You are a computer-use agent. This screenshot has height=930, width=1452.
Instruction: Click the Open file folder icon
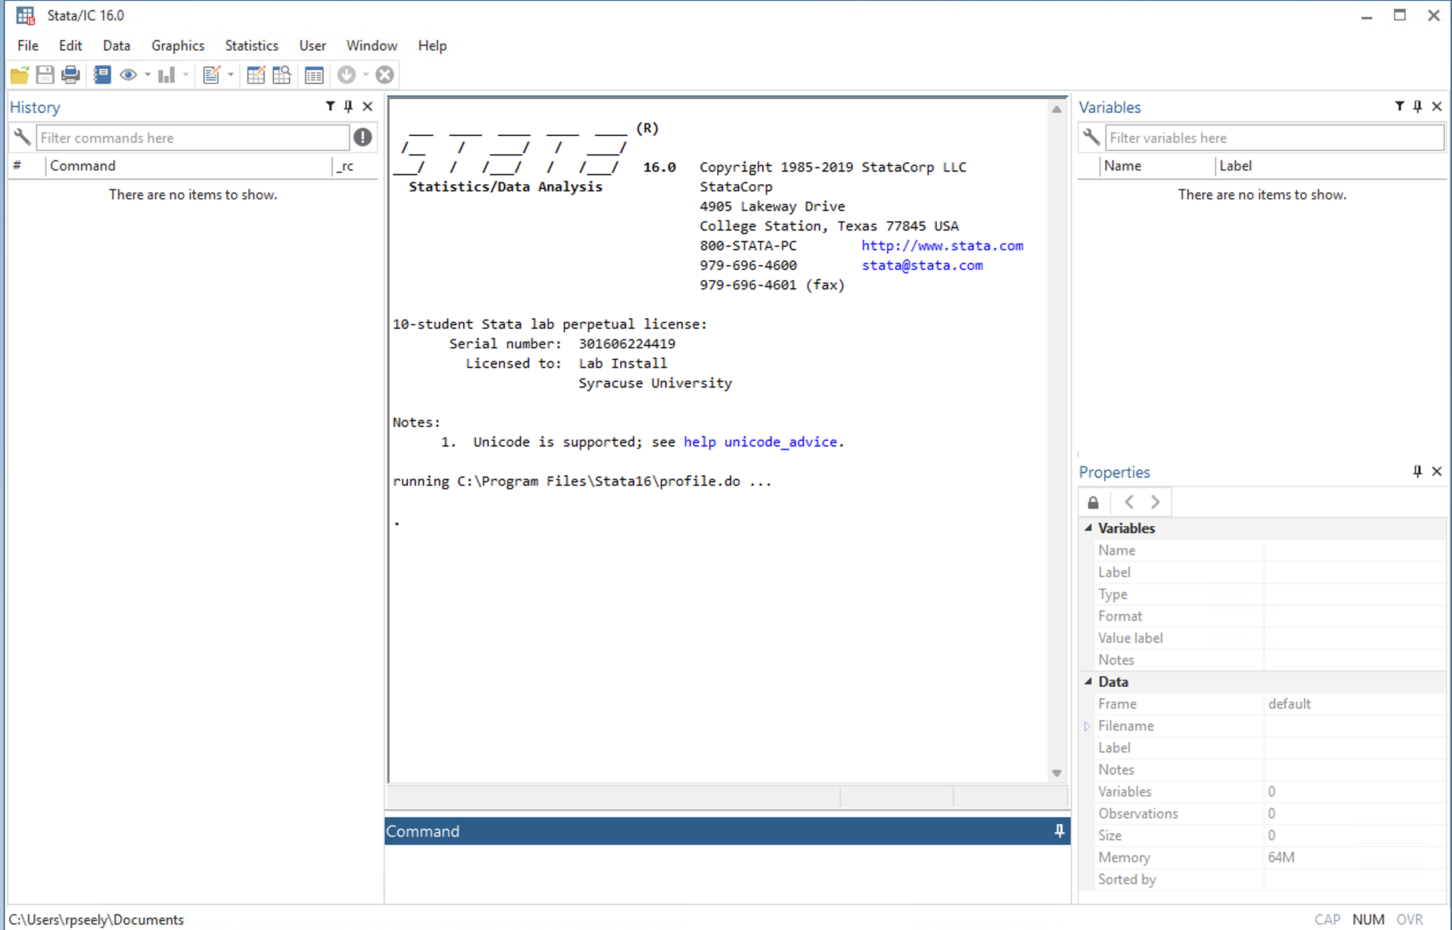19,75
